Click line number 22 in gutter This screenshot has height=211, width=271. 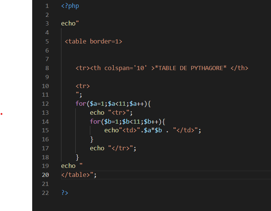click(x=45, y=193)
